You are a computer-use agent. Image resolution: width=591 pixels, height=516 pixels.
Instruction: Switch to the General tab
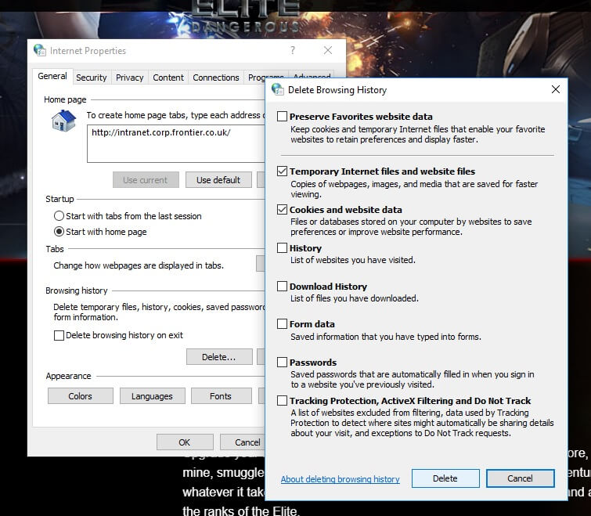point(52,76)
